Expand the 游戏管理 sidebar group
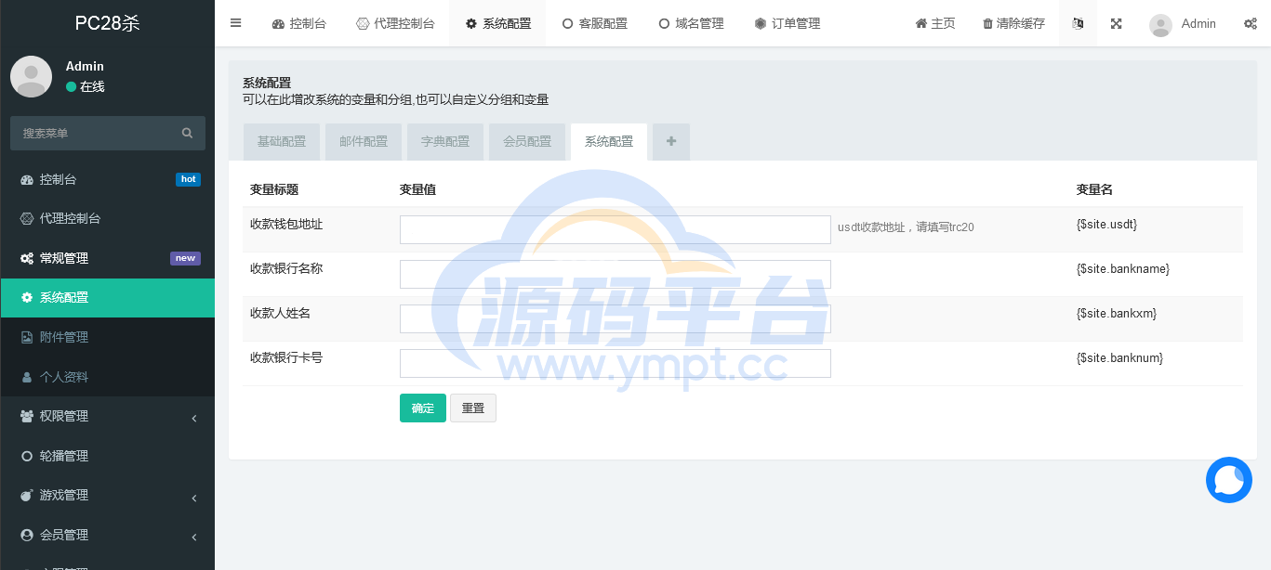 click(x=107, y=495)
